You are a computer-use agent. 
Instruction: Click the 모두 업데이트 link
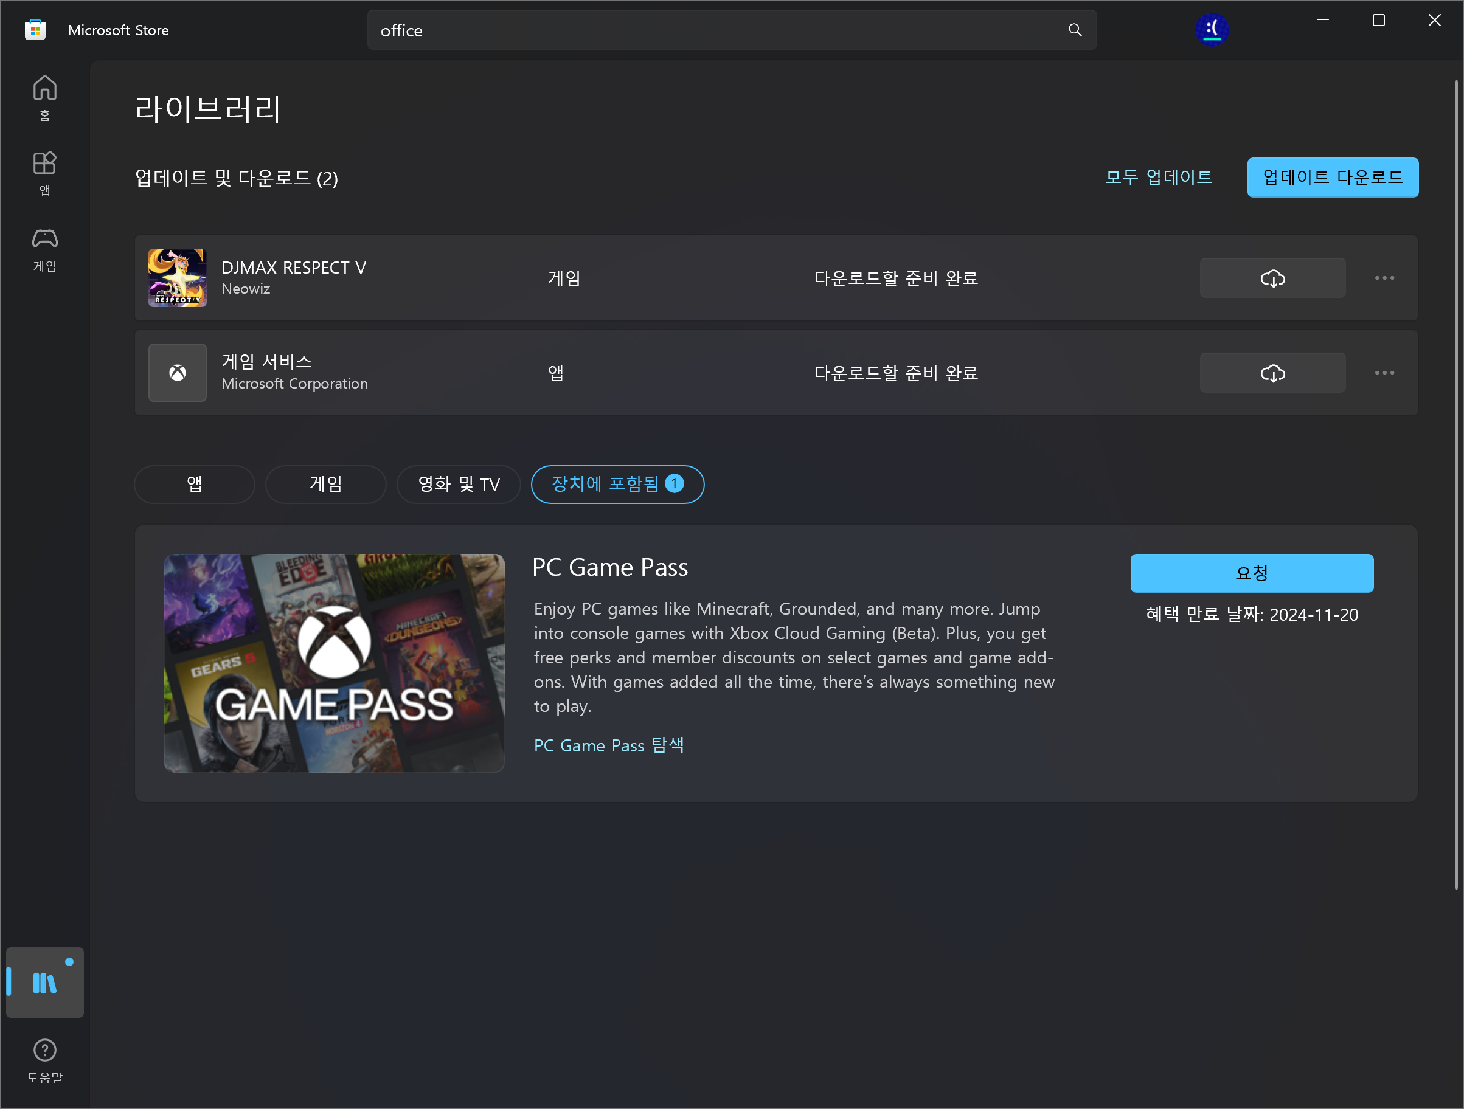(1158, 178)
